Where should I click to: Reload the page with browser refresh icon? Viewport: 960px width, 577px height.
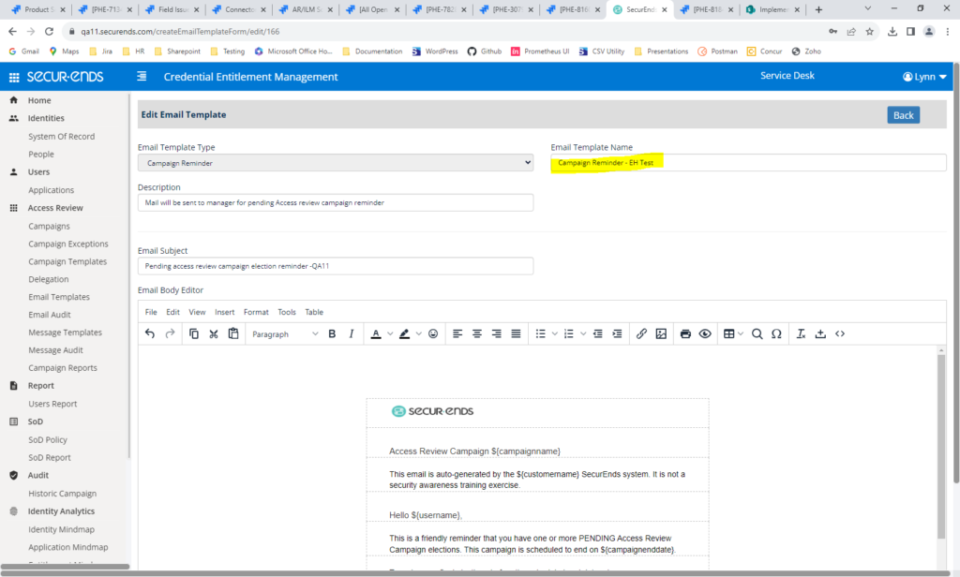click(x=49, y=31)
